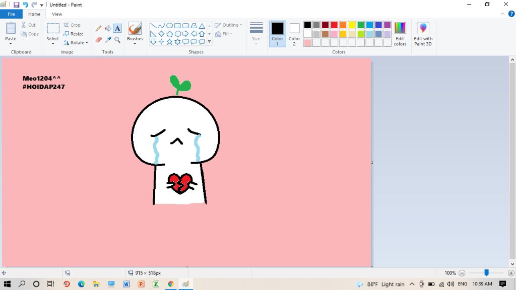Image resolution: width=516 pixels, height=290 pixels.
Task: Open Google Chrome from the taskbar
Action: [170, 284]
